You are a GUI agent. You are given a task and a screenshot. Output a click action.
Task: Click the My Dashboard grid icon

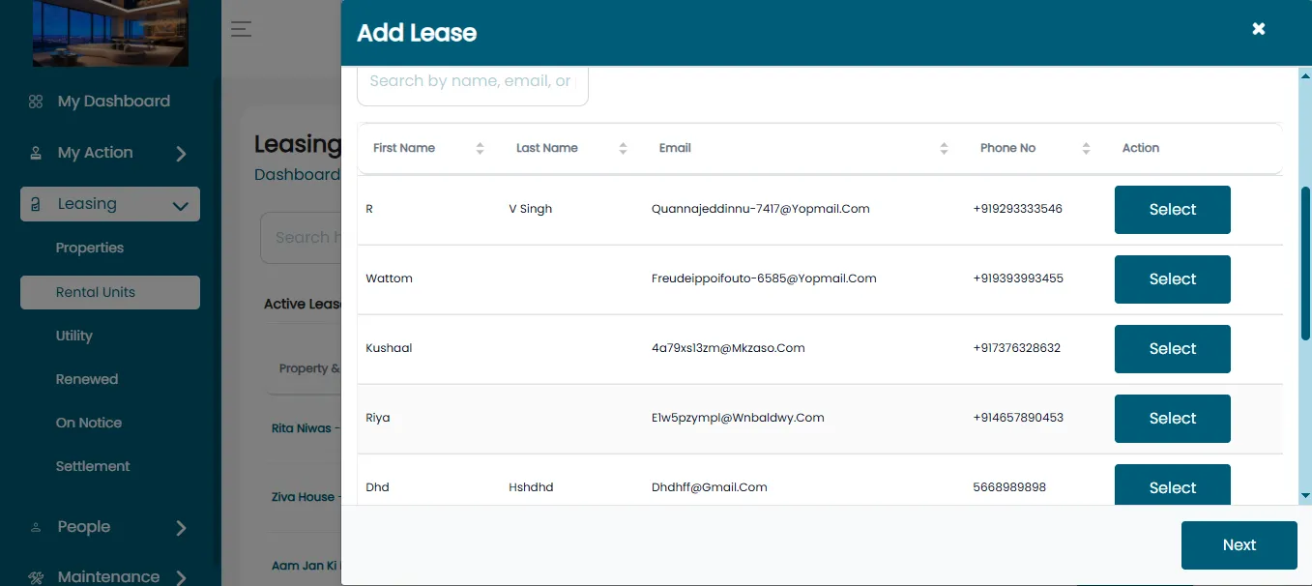(36, 102)
